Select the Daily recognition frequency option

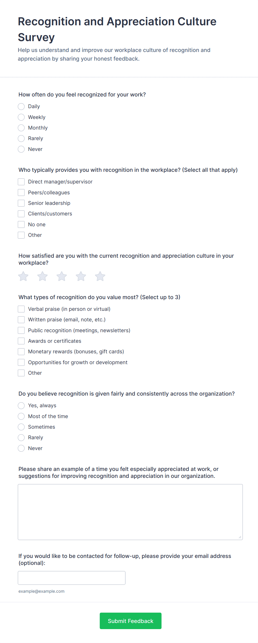click(x=21, y=106)
